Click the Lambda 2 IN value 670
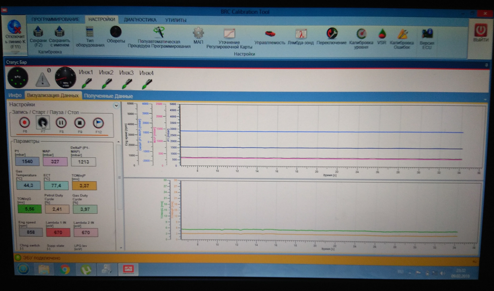Screen dimensions: 494x291 tap(86, 232)
